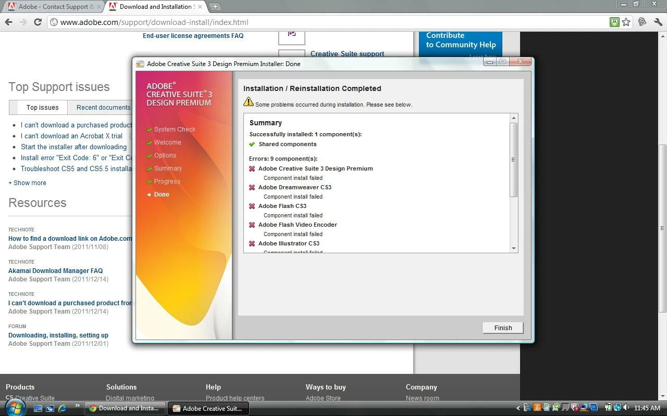The image size is (667, 416).
Task: Click red X beside Adobe Dreamweaver CS3
Action: click(252, 187)
